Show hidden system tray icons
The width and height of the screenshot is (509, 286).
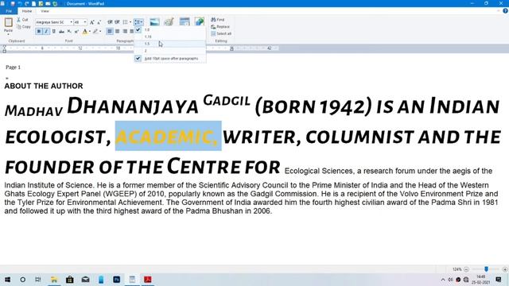[443, 279]
